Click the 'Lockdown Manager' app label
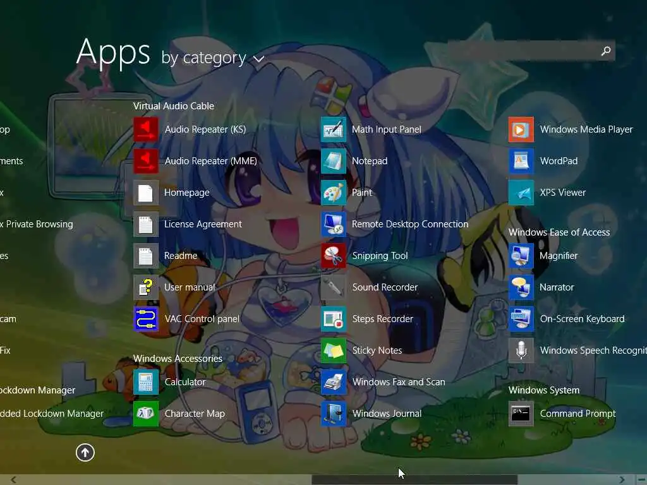This screenshot has height=485, width=647. point(37,390)
